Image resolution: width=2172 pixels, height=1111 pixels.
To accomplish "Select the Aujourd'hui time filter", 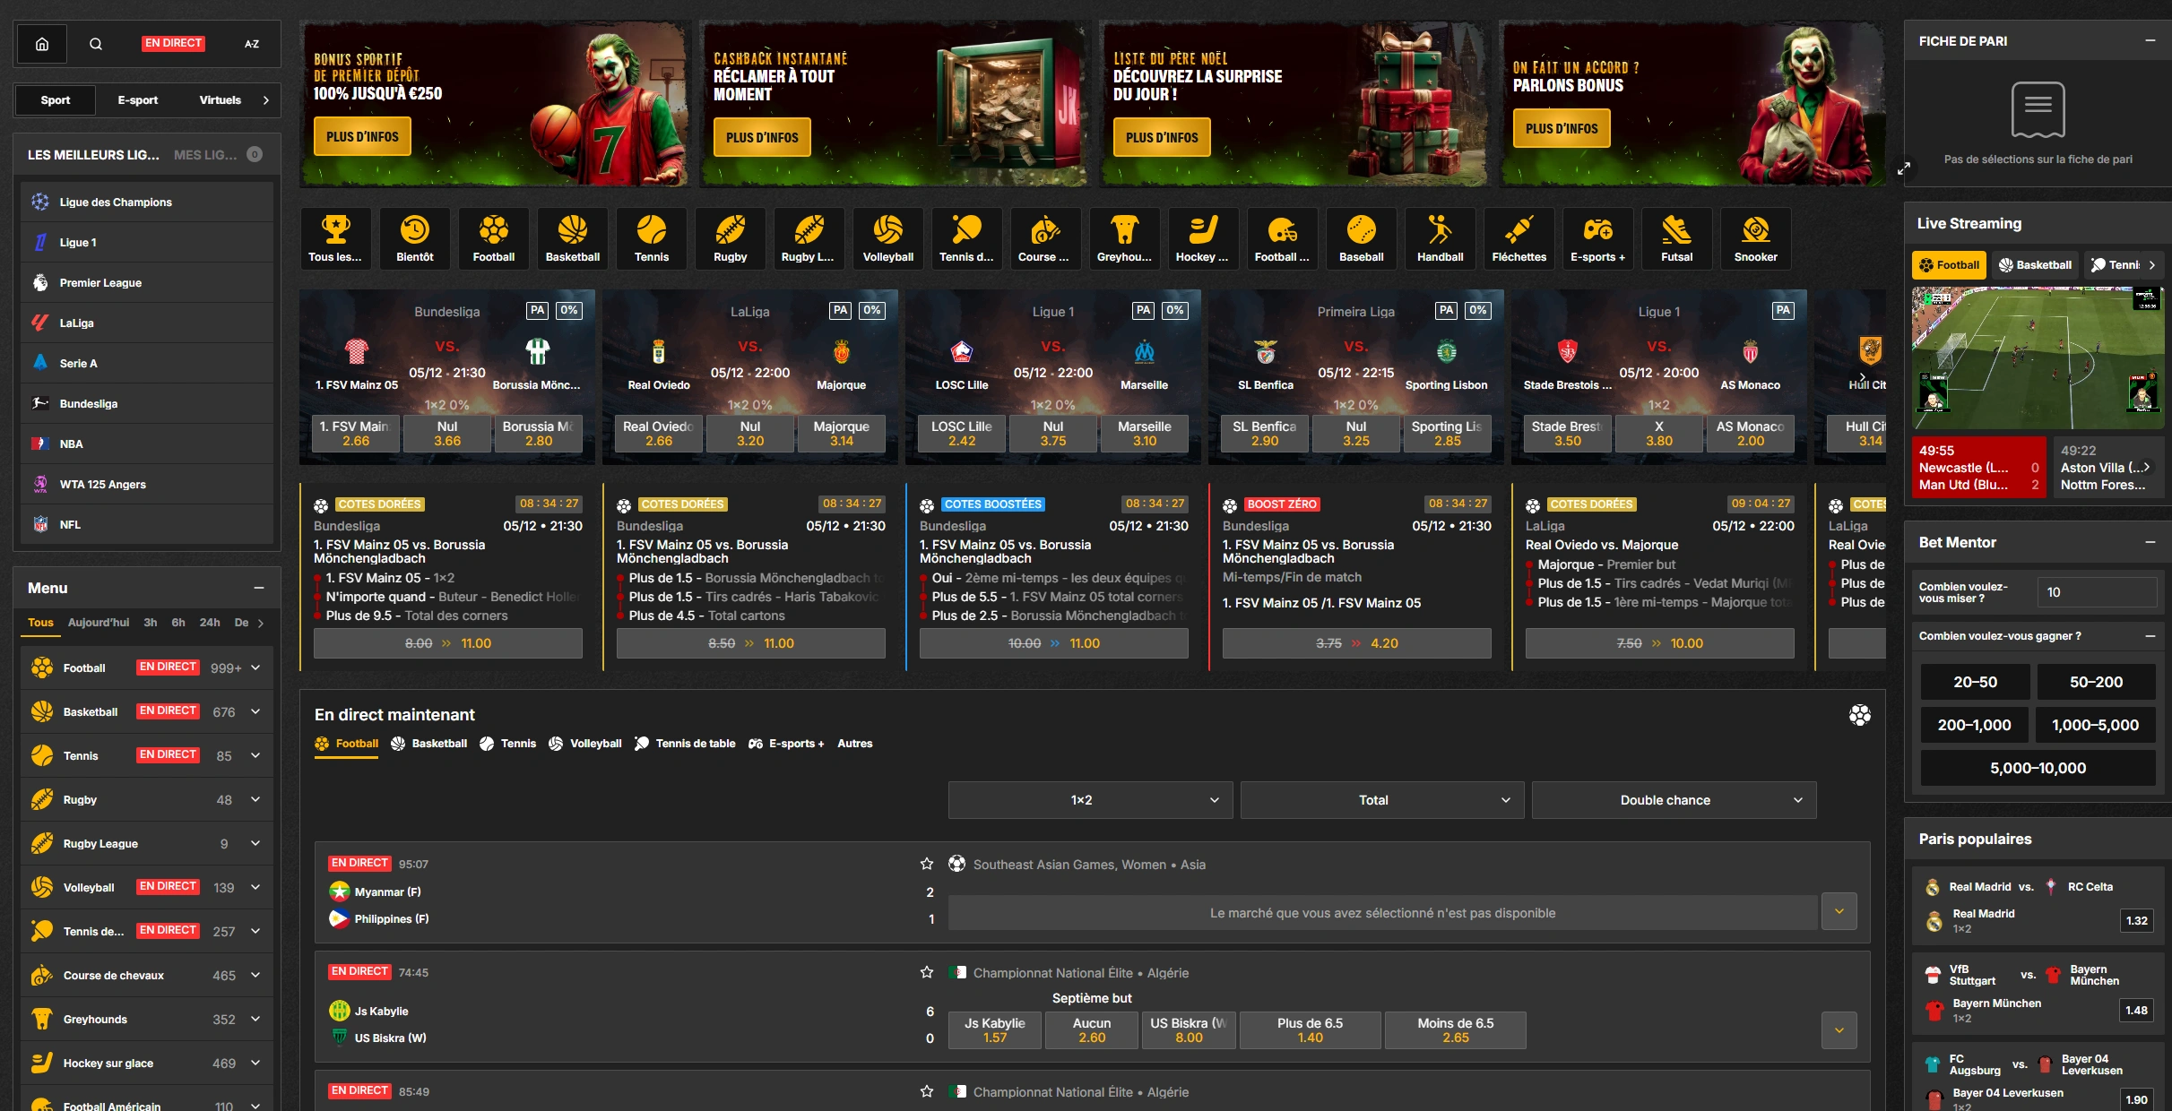I will pyautogui.click(x=98, y=623).
